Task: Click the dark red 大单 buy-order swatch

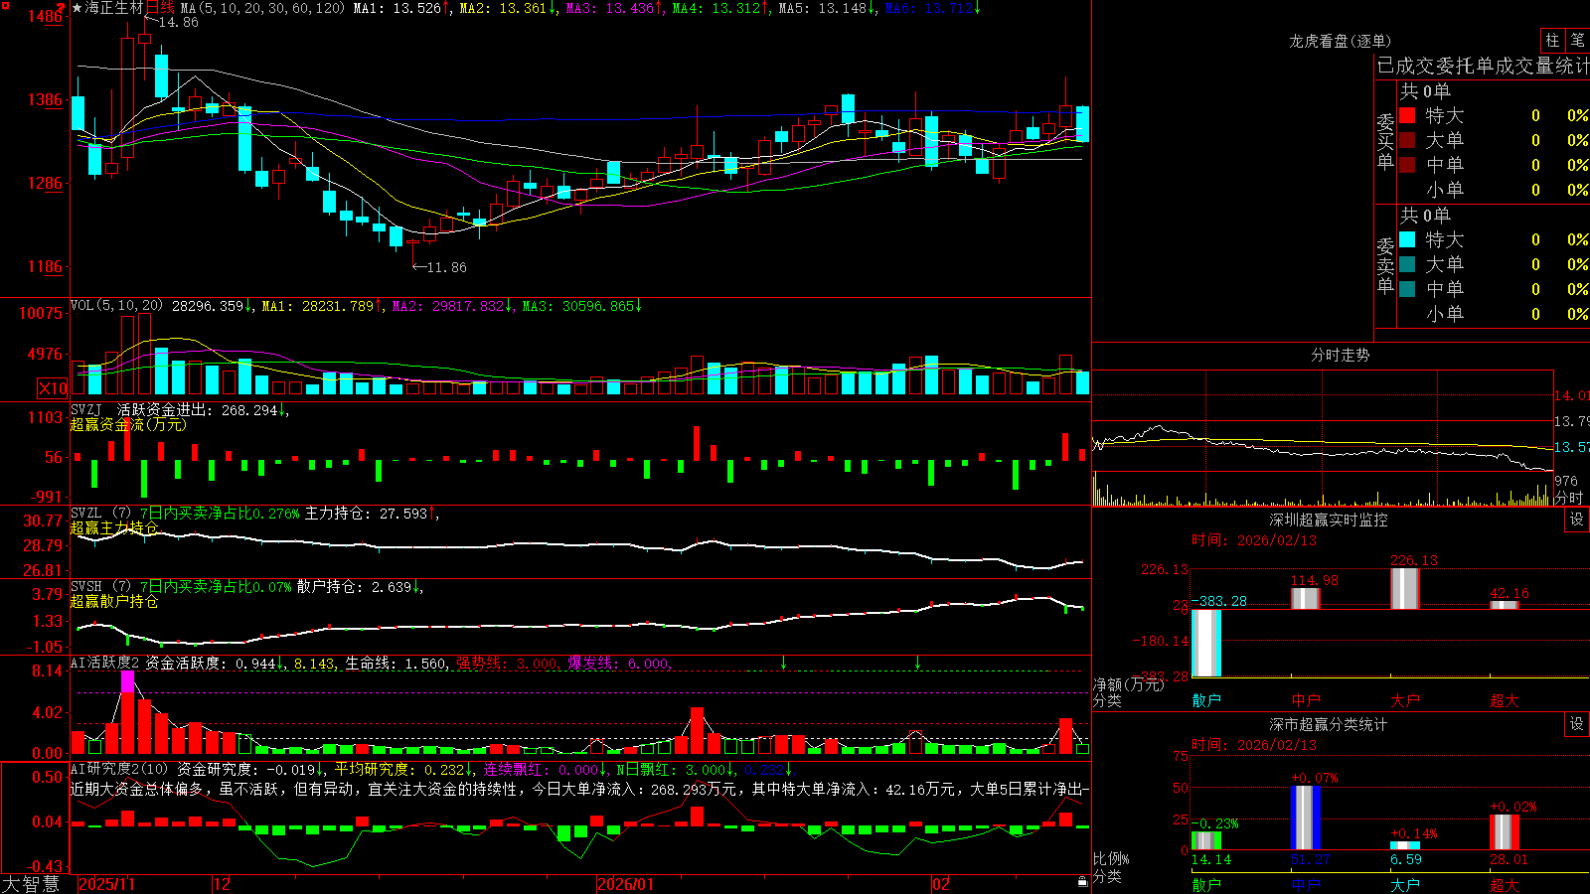Action: 1407,140
